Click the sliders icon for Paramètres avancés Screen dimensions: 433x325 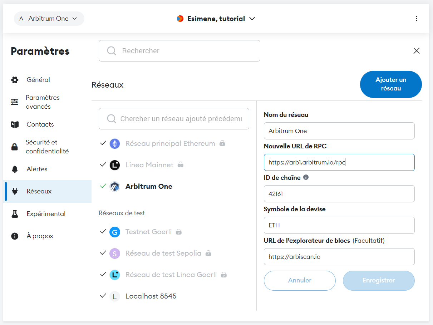pyautogui.click(x=15, y=102)
